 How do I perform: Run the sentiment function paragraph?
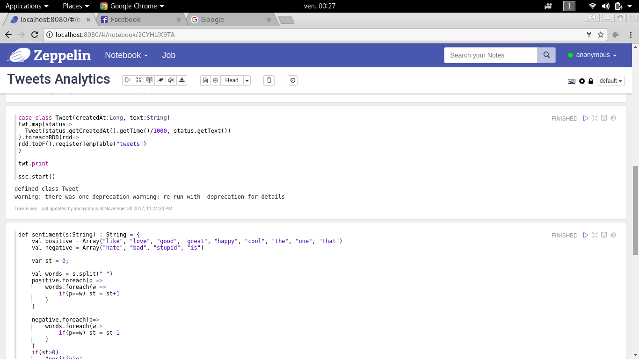click(x=585, y=235)
